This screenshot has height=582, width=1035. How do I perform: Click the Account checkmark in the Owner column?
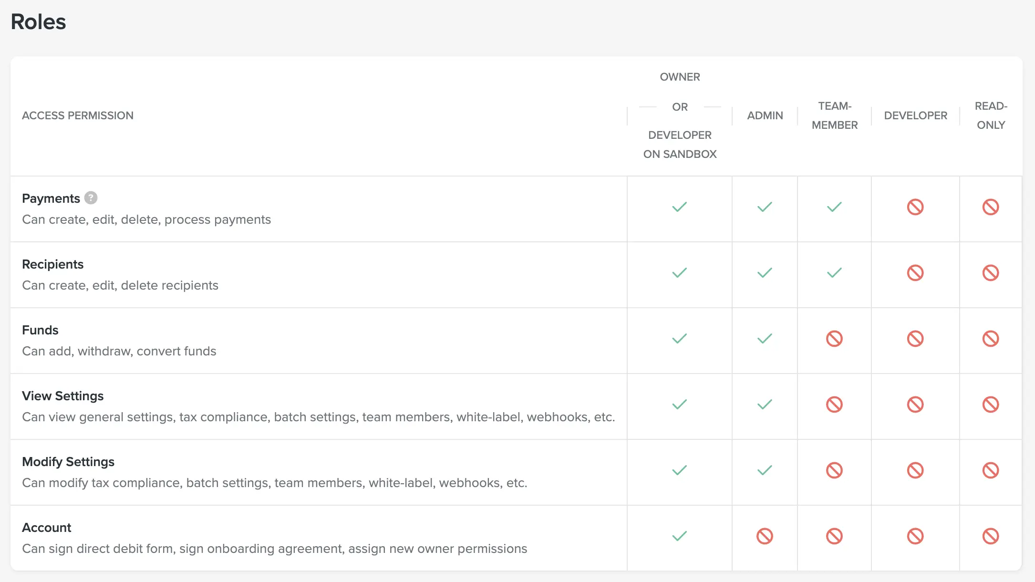click(x=679, y=536)
